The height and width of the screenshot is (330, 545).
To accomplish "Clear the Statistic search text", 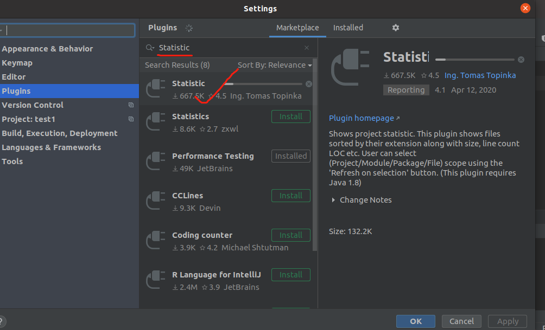I will point(307,48).
